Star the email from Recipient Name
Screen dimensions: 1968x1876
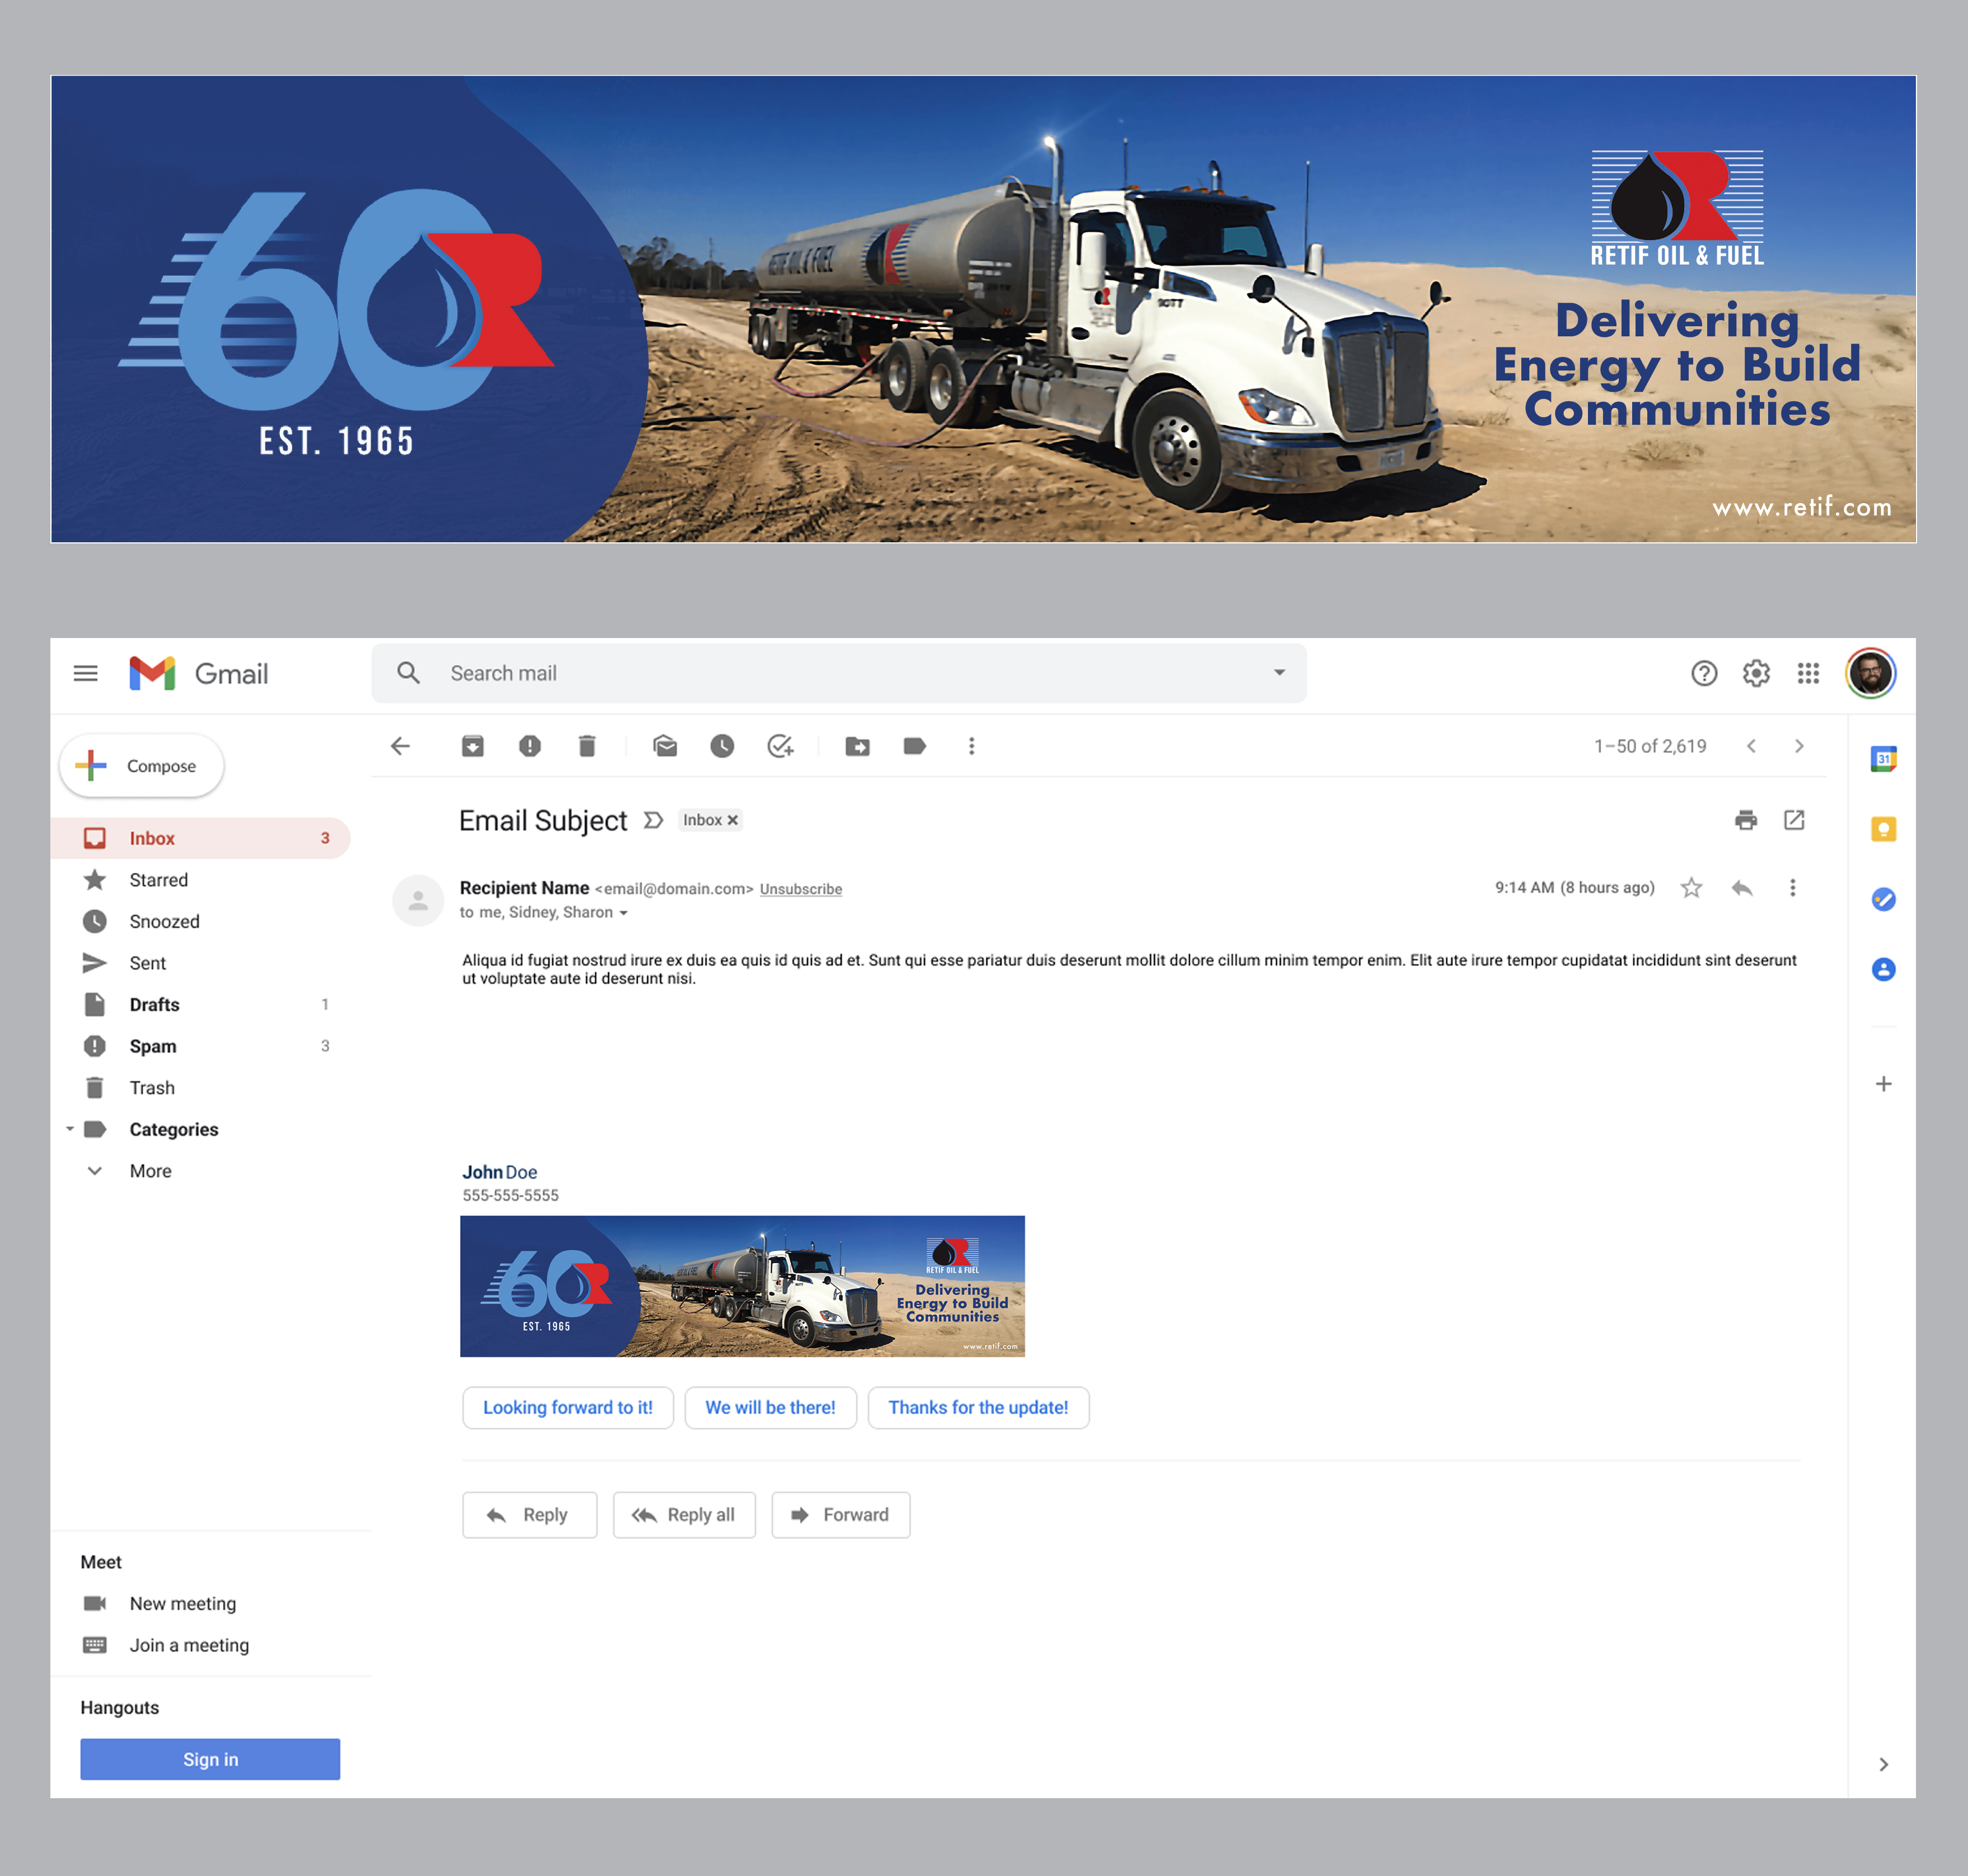point(1691,888)
